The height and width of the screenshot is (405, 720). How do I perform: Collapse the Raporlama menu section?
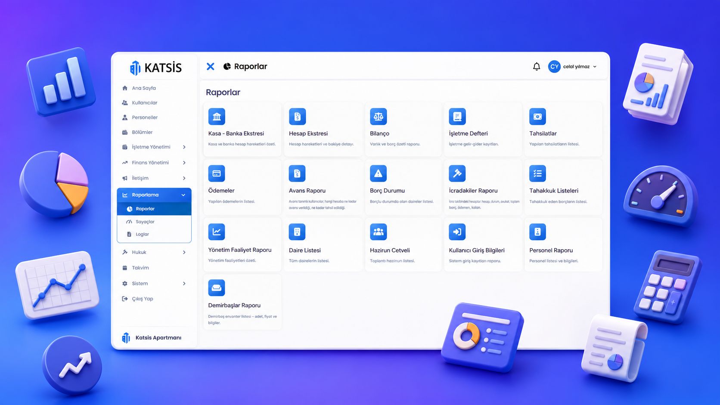(x=154, y=195)
